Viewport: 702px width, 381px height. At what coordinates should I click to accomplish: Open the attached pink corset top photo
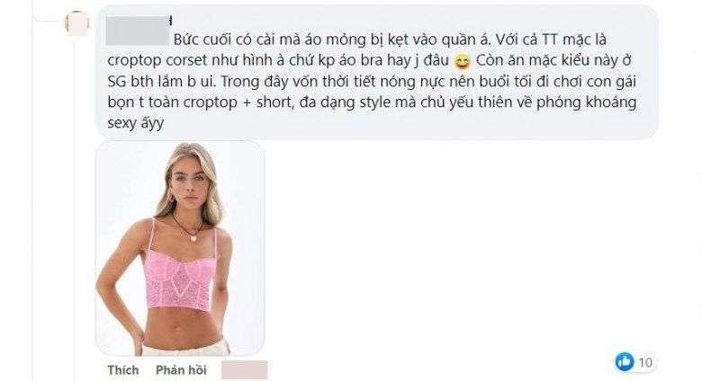point(180,249)
